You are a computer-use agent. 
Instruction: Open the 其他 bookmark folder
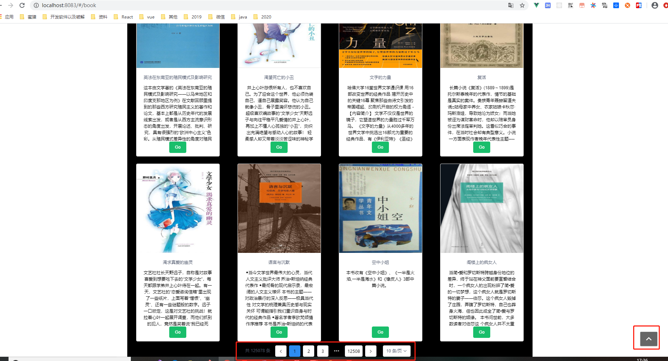[x=169, y=17]
